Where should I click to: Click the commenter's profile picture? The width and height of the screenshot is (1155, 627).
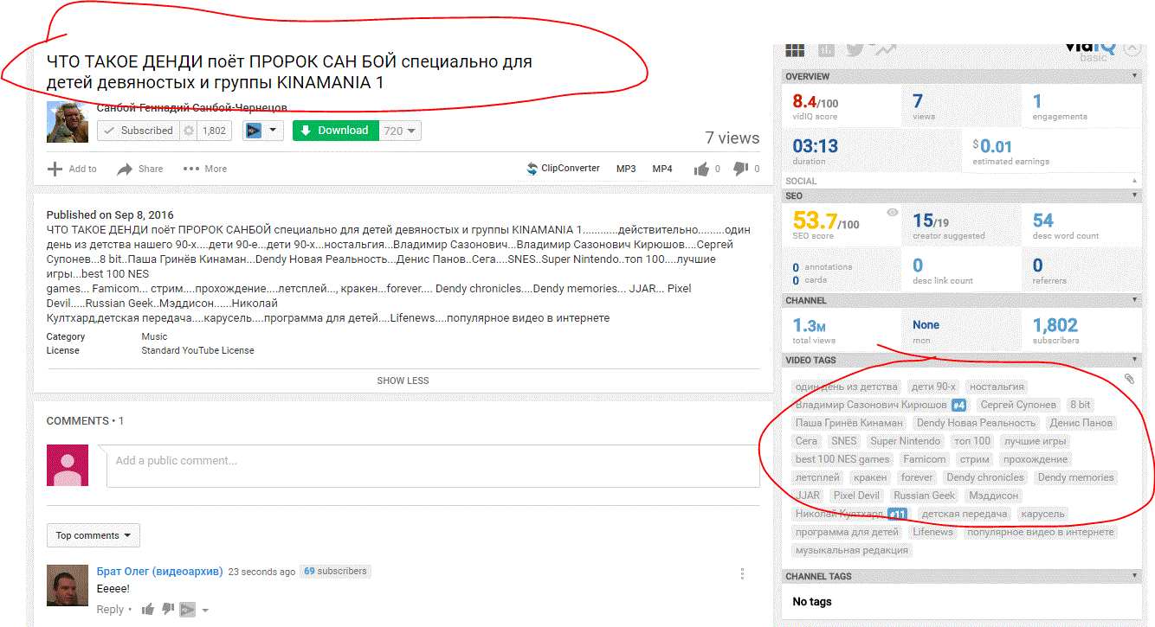pos(68,586)
